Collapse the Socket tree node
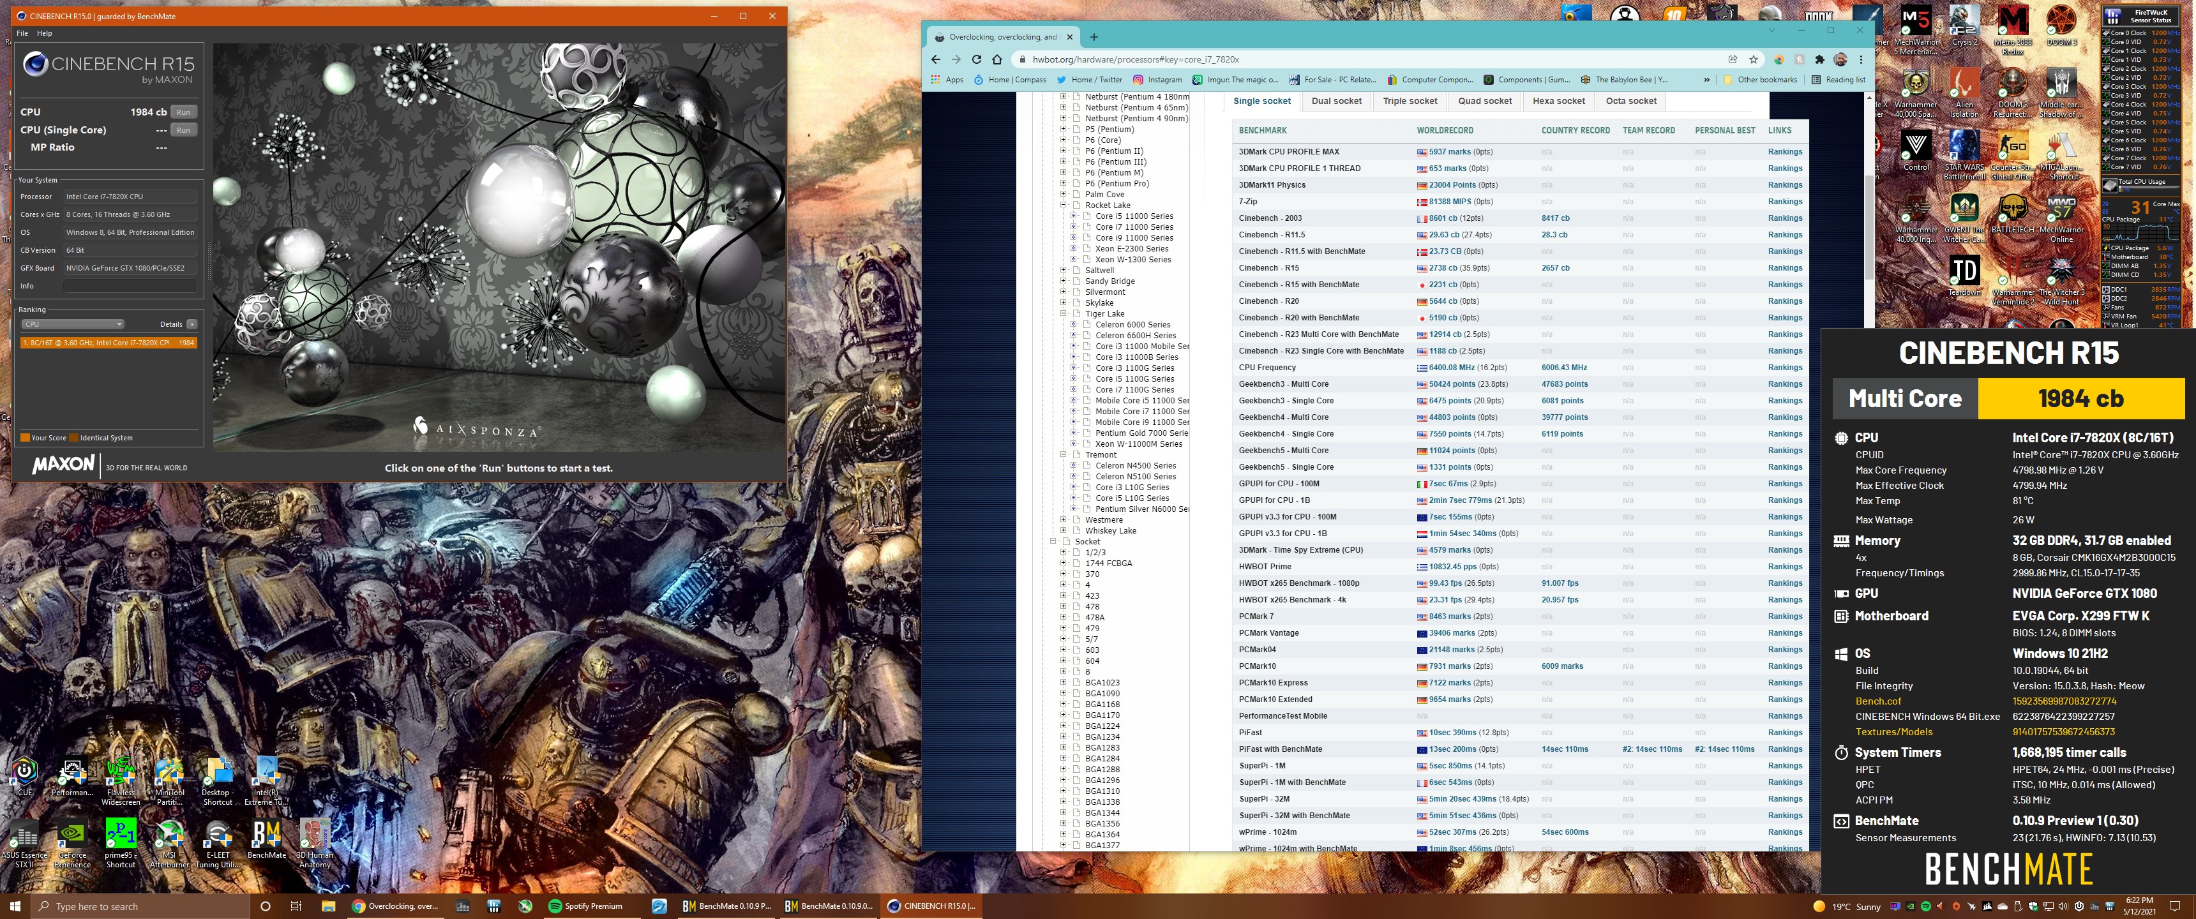Screen dimensions: 2196x919 click(x=1053, y=541)
